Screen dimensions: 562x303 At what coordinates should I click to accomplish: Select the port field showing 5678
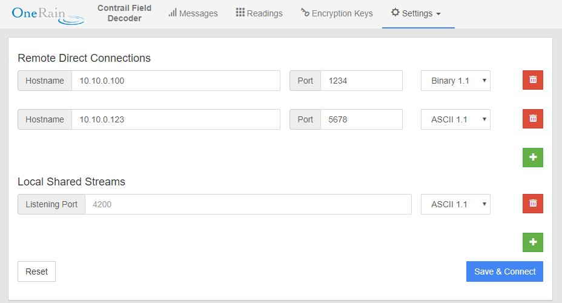pos(361,119)
